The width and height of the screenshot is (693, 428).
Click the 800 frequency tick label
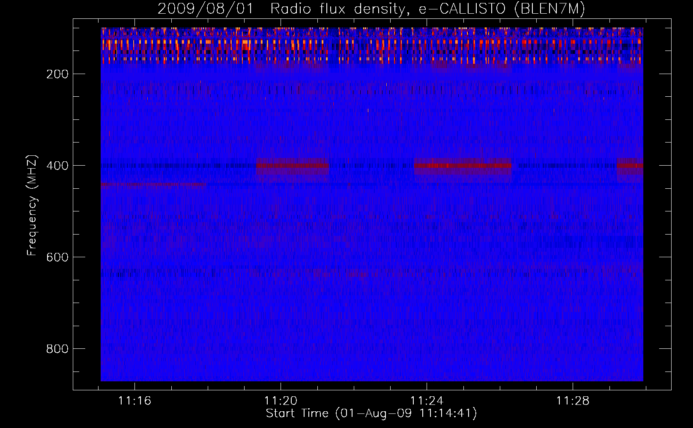[57, 349]
